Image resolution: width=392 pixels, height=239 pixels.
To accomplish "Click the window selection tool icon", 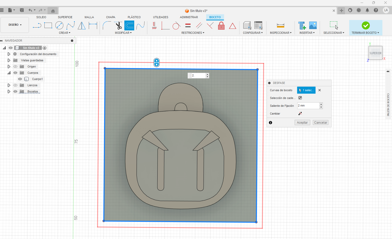I will [334, 25].
